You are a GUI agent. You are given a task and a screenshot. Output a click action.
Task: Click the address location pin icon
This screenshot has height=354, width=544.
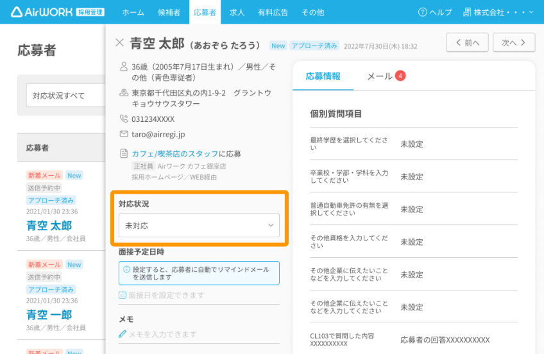[124, 92]
